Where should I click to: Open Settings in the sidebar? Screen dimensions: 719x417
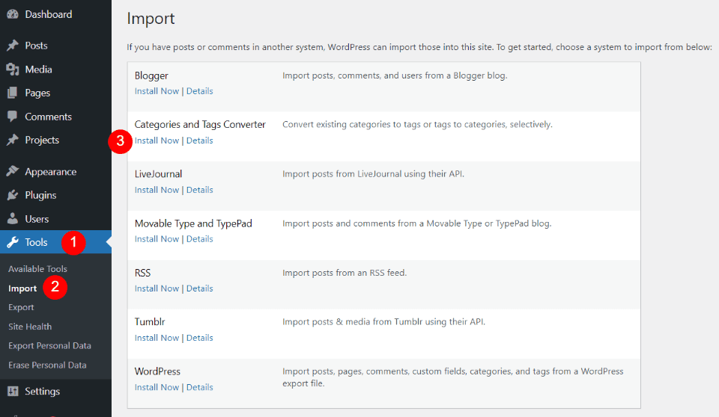(x=42, y=392)
